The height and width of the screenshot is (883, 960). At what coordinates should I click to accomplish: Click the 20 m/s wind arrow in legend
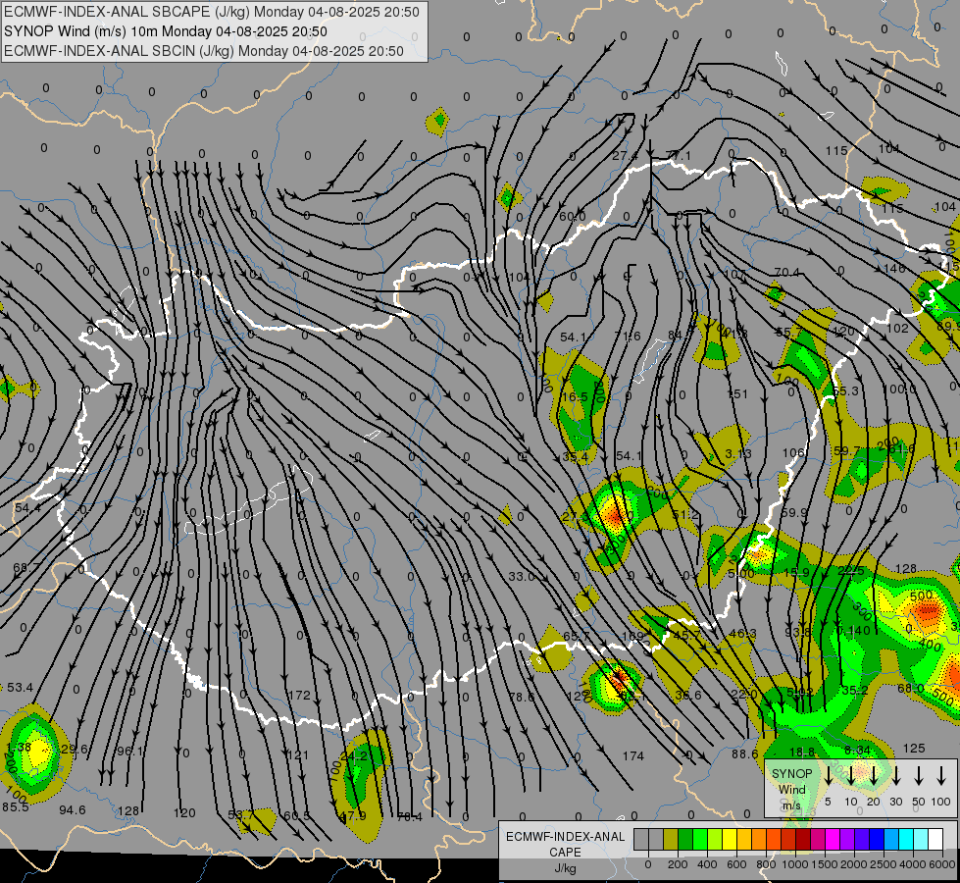pos(874,775)
